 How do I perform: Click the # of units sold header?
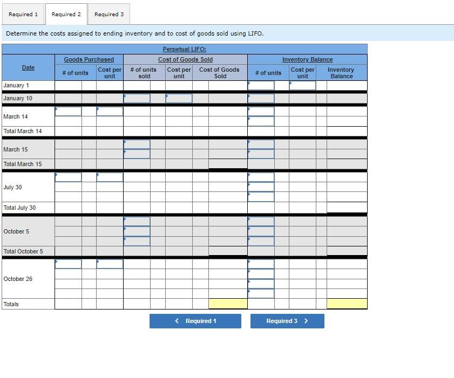[x=143, y=73]
